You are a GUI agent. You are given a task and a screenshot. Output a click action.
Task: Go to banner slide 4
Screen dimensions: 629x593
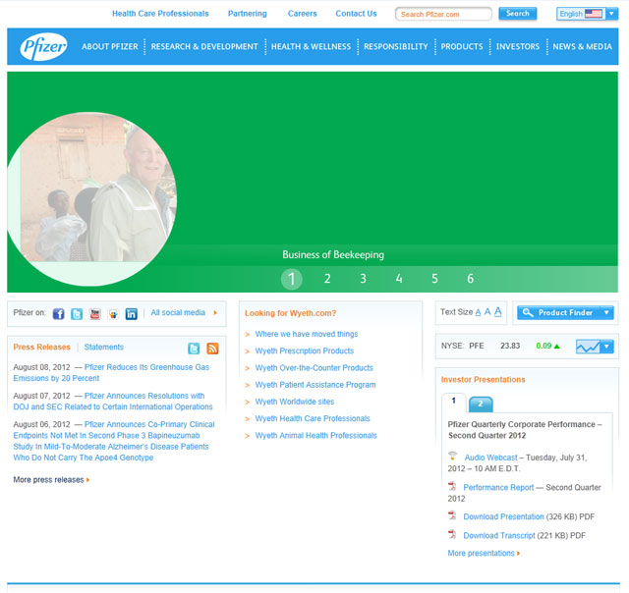click(399, 279)
